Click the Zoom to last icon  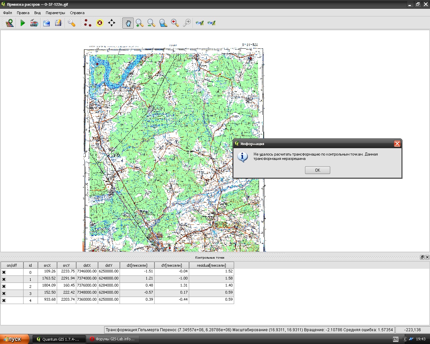175,23
